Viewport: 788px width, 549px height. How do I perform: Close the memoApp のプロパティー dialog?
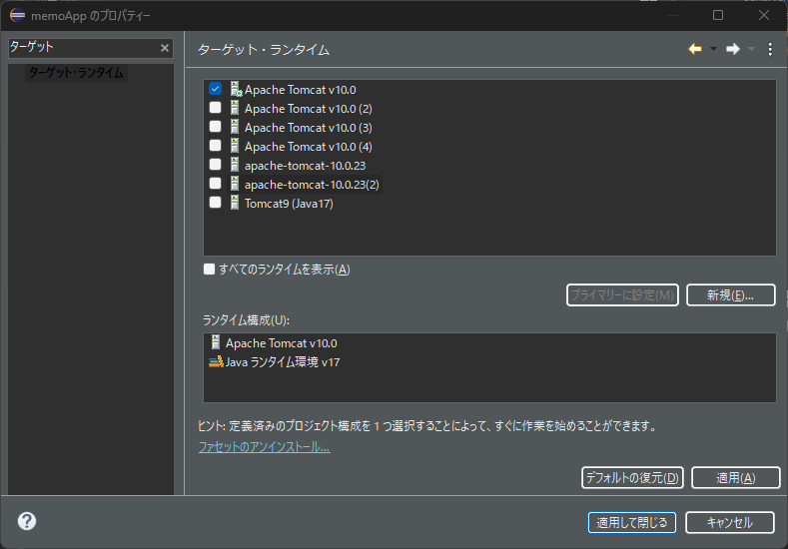point(764,15)
